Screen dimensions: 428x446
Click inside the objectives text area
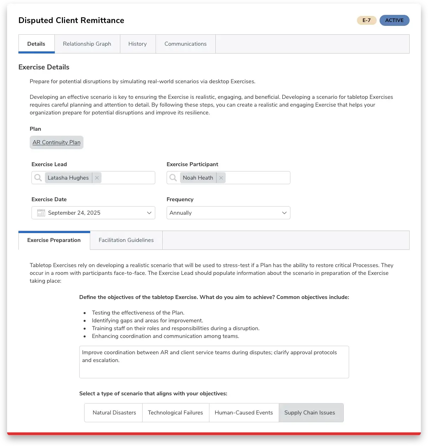[214, 361]
